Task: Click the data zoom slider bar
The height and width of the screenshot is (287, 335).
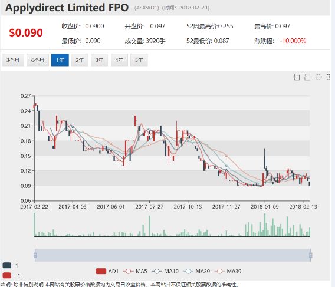Action: [x=173, y=255]
